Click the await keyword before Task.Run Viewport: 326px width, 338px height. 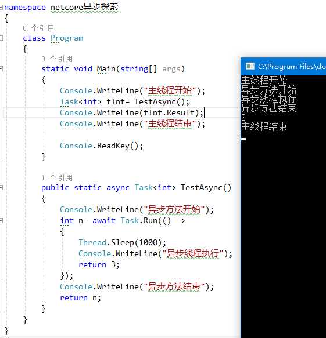(104, 220)
